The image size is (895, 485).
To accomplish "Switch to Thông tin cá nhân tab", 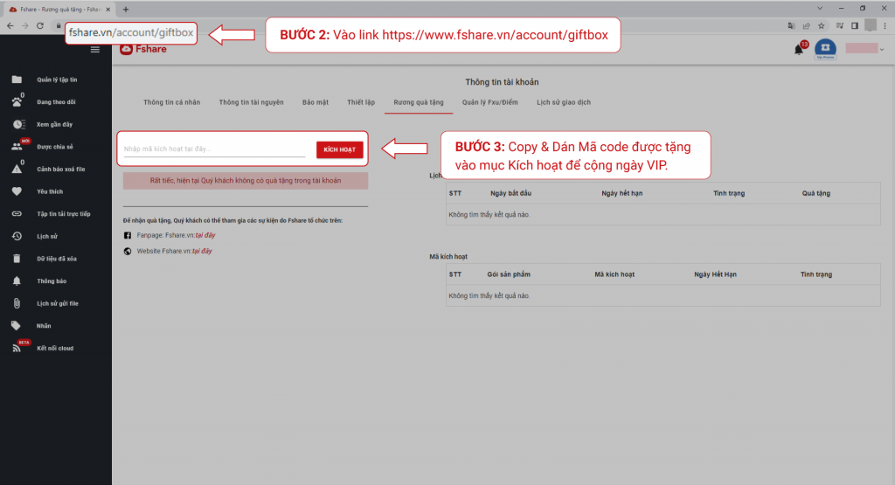I will 172,103.
